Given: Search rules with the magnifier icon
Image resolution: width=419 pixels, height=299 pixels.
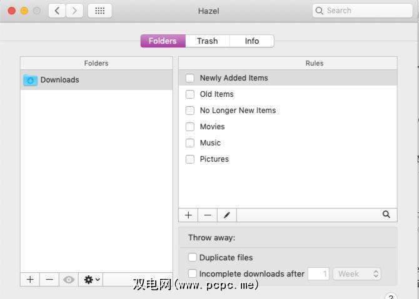Looking at the screenshot, I should click(386, 215).
